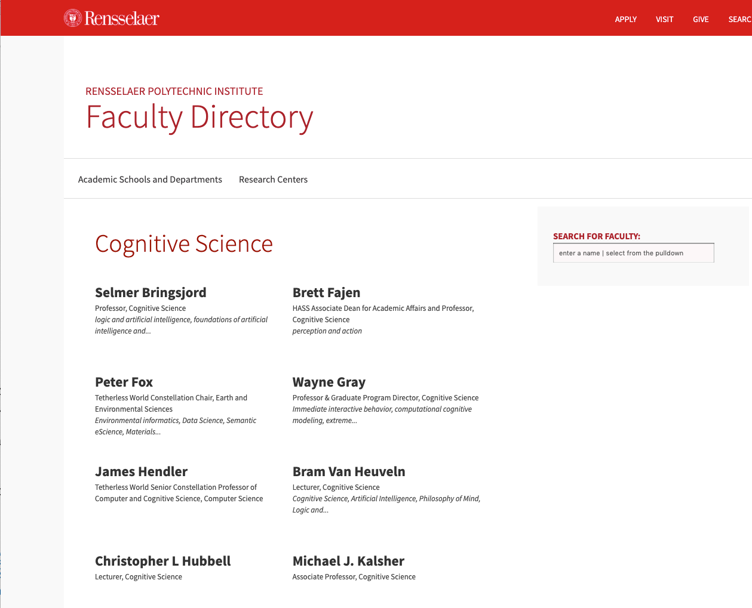Screen dimensions: 752x608
Task: Click 'SEARCH FOR FACULTY:' label
Action: (x=597, y=236)
